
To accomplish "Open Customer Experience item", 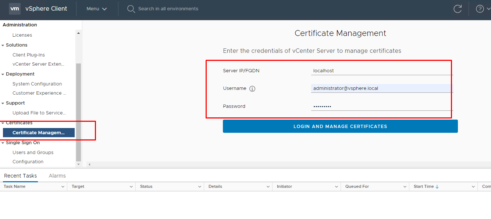I will (39, 93).
